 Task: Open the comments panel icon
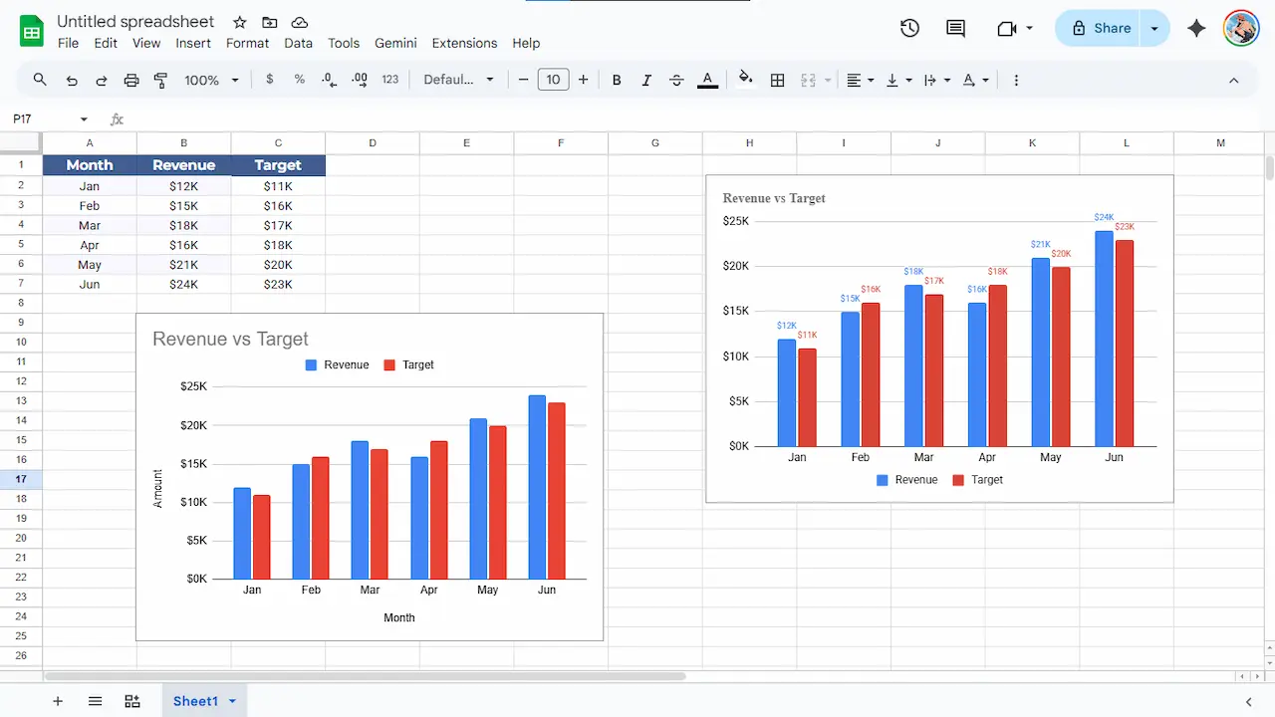pos(955,28)
